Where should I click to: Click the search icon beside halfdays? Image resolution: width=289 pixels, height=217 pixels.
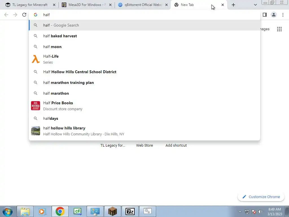point(36,118)
